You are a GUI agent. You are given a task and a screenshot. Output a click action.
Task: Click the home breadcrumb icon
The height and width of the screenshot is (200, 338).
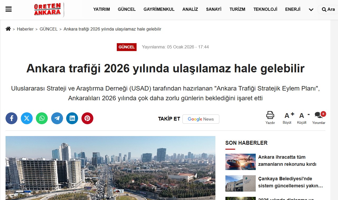coord(8,29)
